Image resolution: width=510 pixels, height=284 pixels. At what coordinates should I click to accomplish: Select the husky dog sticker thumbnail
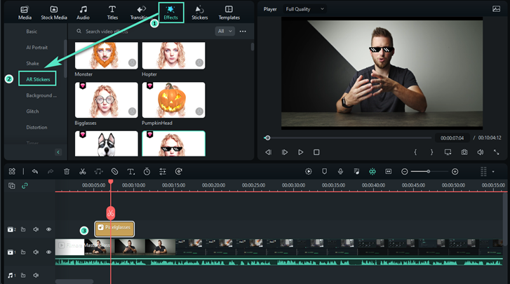(x=107, y=144)
